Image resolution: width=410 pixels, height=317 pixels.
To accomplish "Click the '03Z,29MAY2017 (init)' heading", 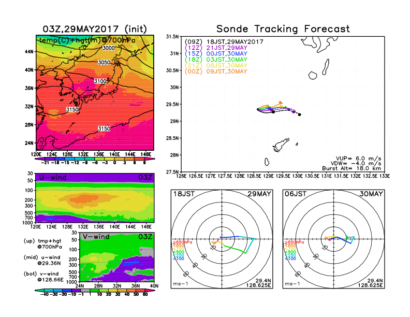I will 95,29.
